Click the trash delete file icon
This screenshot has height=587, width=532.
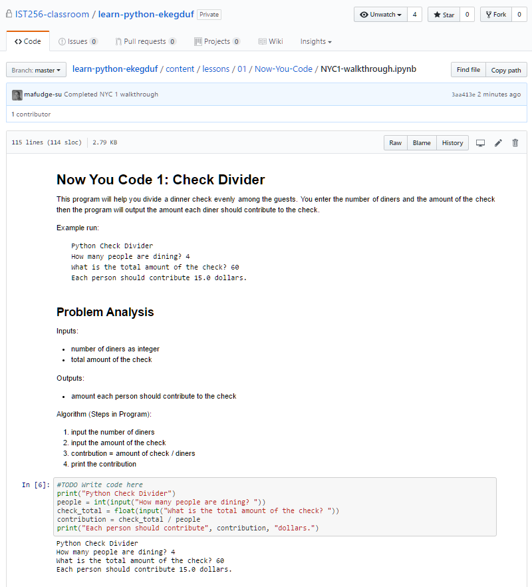point(515,143)
